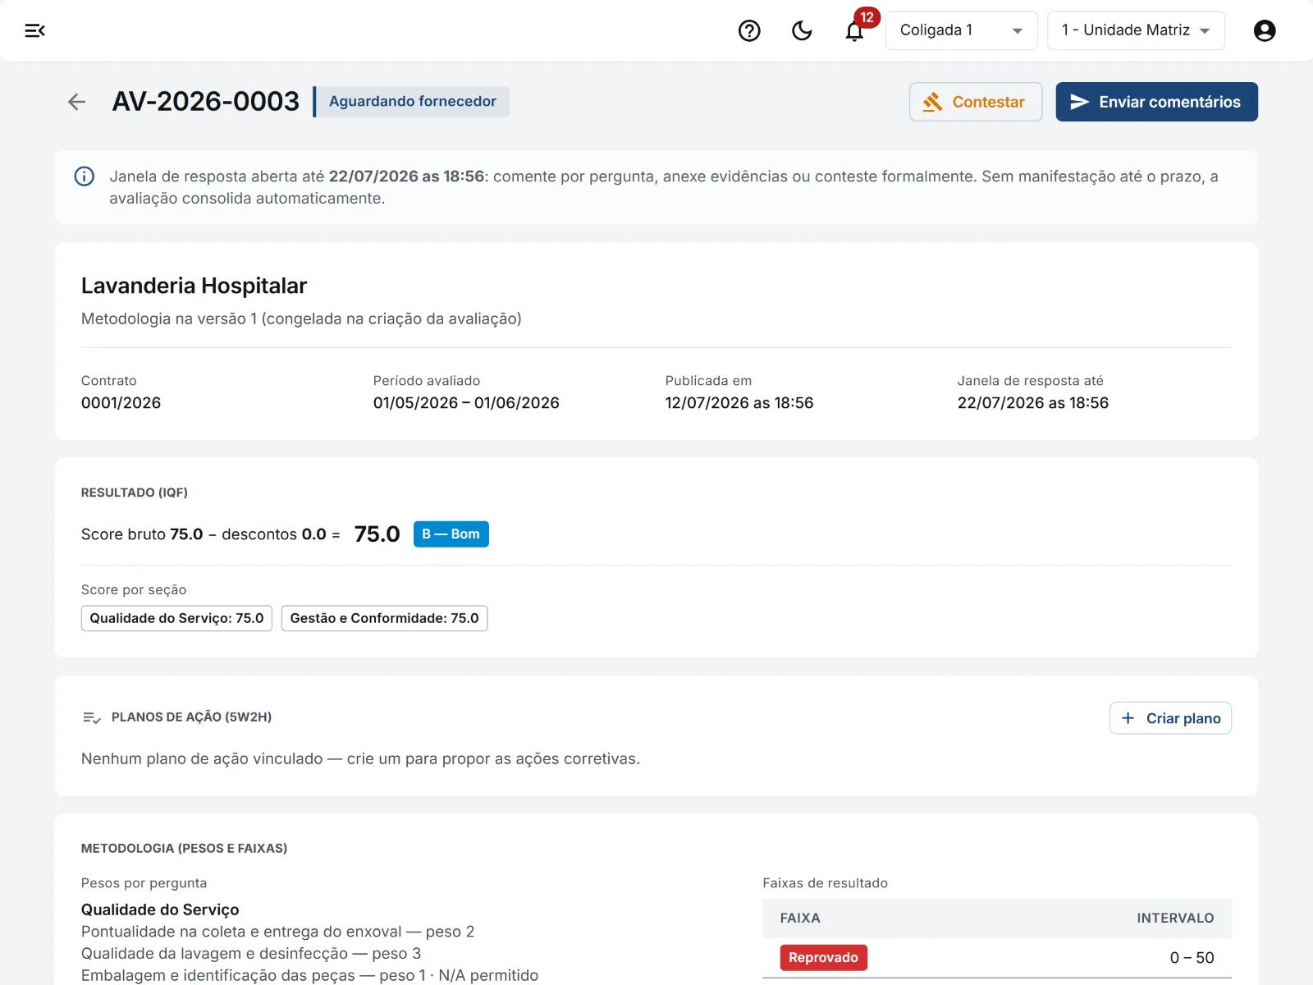Click the B — Bom result badge
The width and height of the screenshot is (1313, 985).
[x=451, y=534]
